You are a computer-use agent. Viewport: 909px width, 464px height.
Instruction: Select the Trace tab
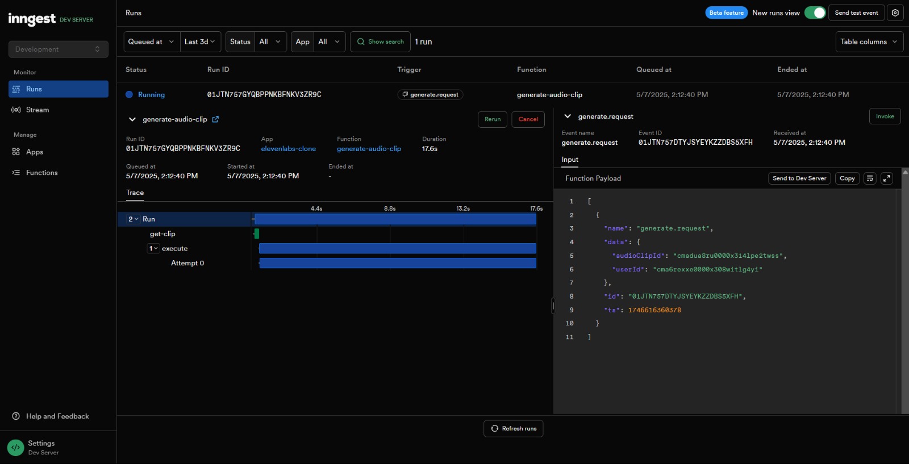click(x=135, y=193)
